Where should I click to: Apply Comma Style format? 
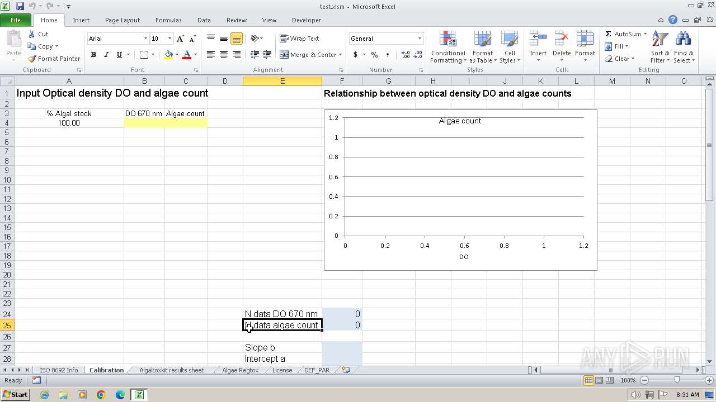pos(387,55)
